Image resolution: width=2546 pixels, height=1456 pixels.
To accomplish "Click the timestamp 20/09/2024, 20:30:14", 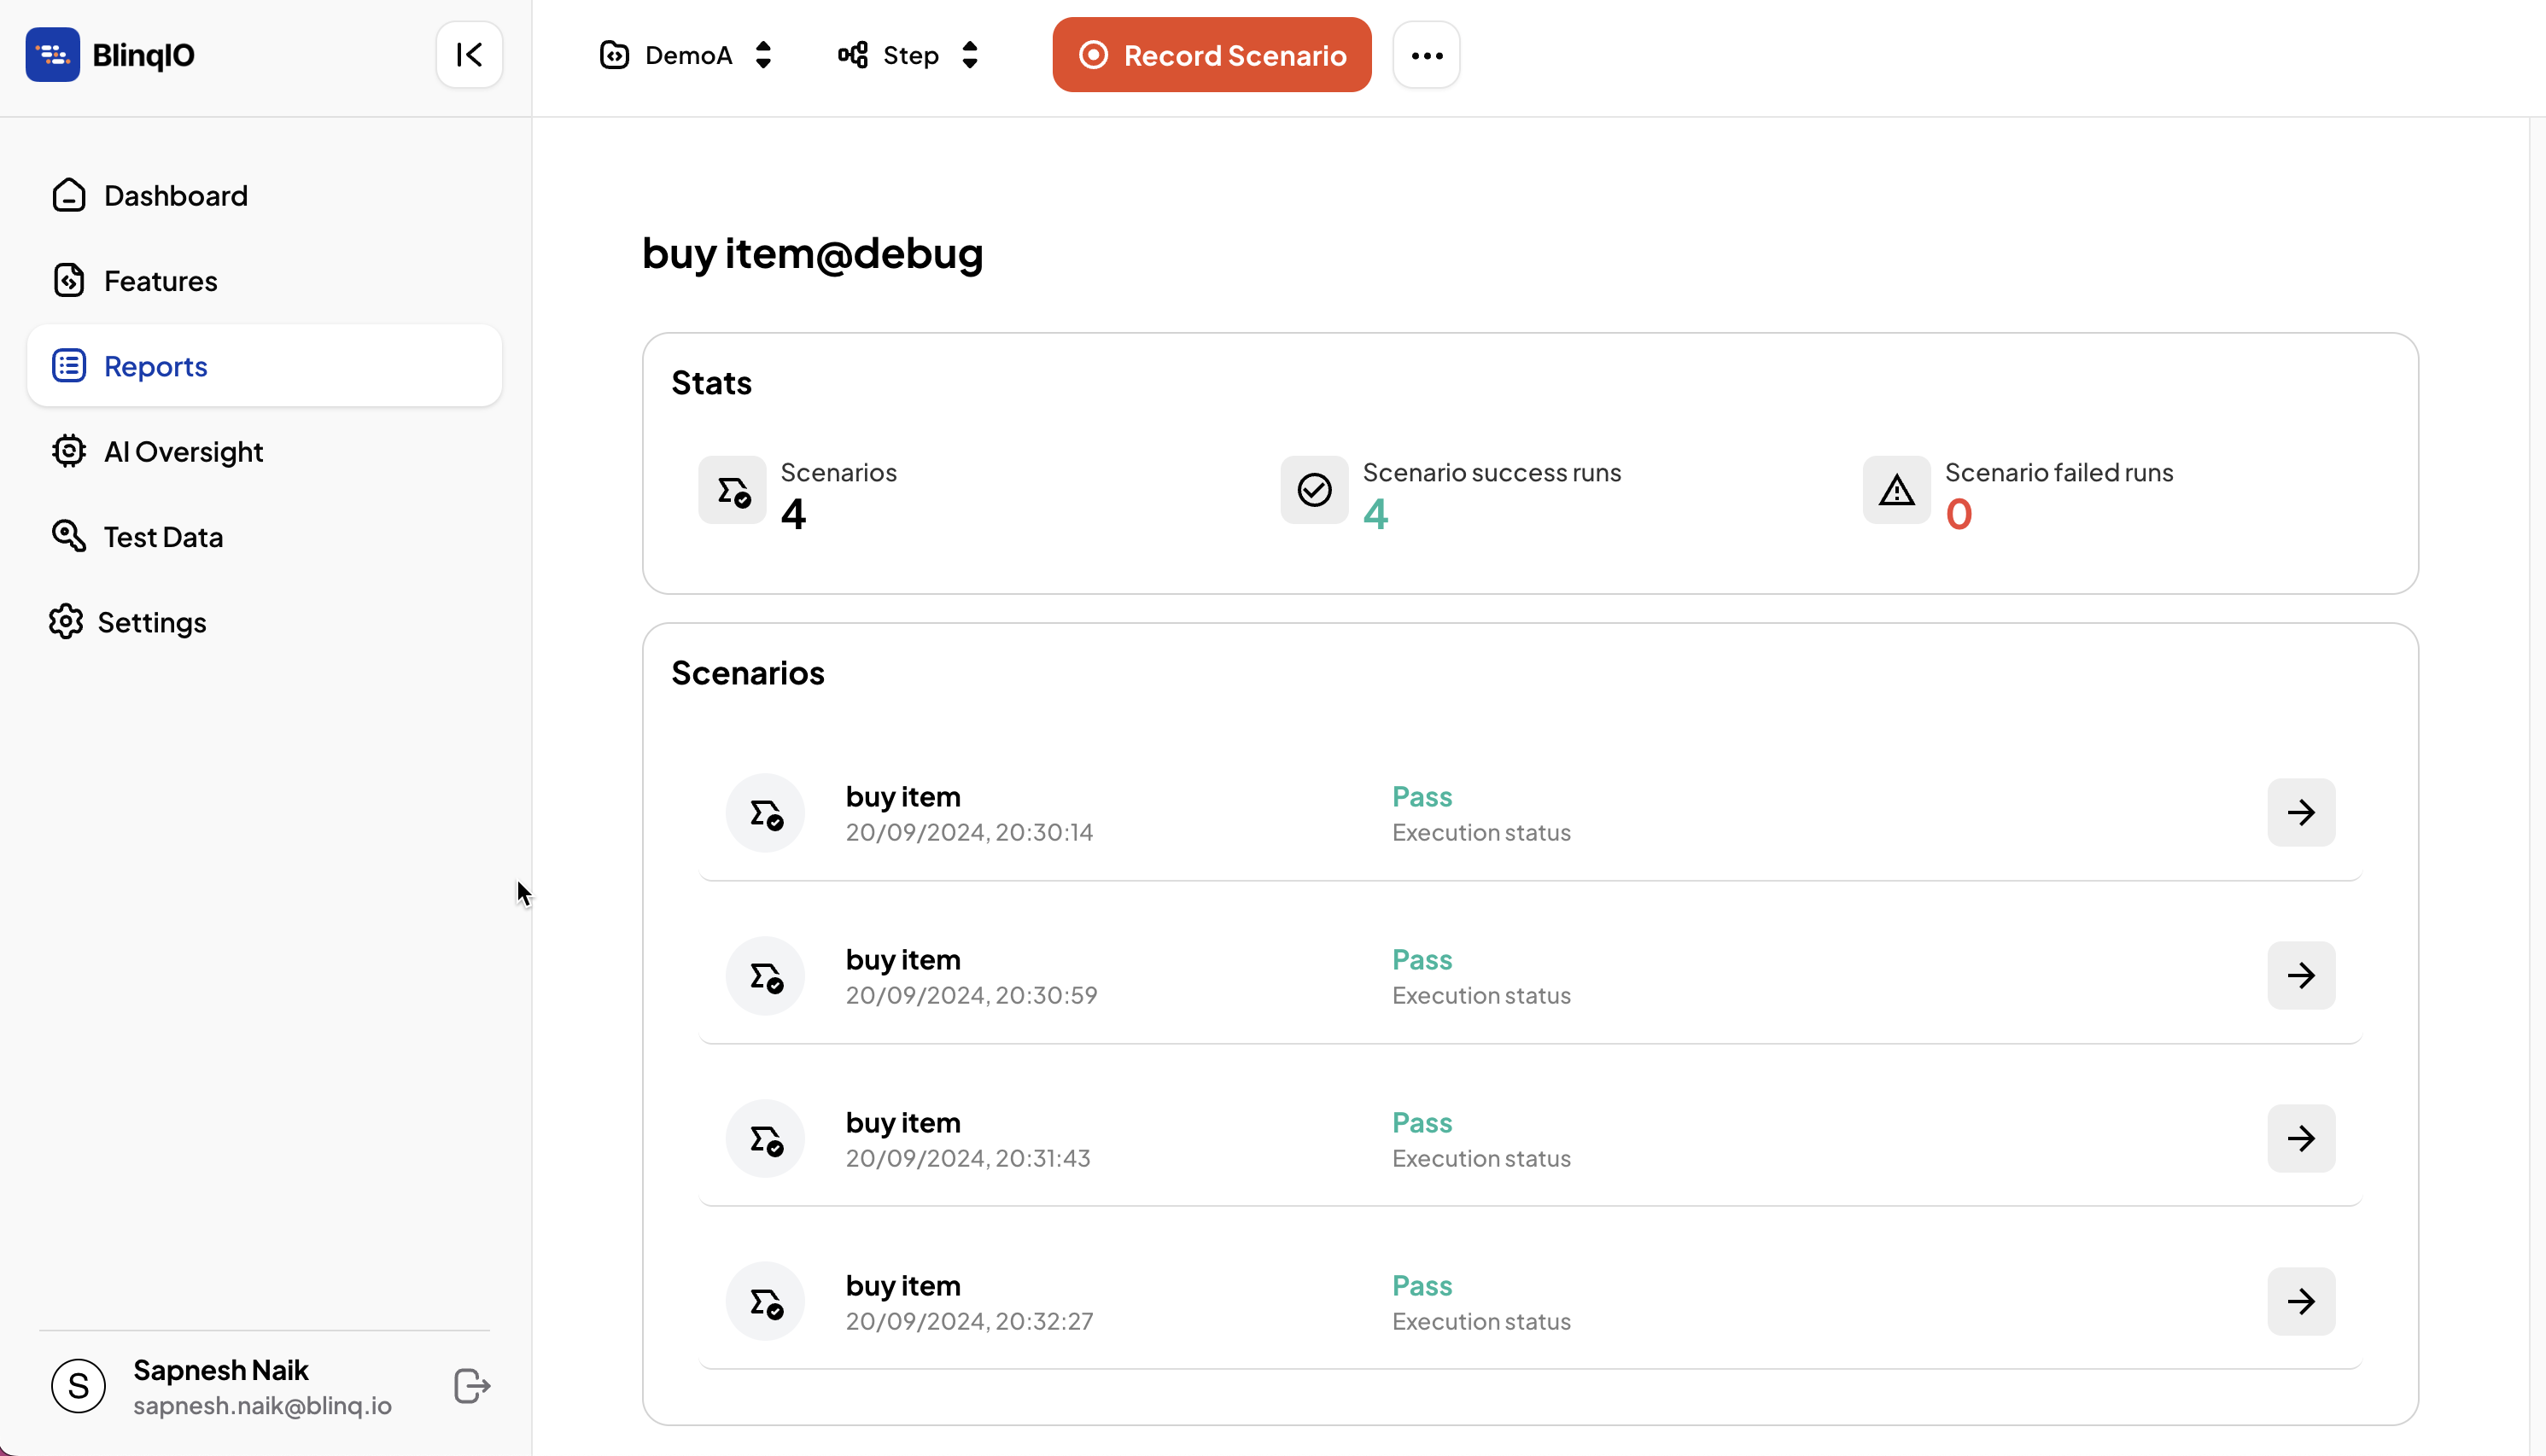I will [x=969, y=832].
